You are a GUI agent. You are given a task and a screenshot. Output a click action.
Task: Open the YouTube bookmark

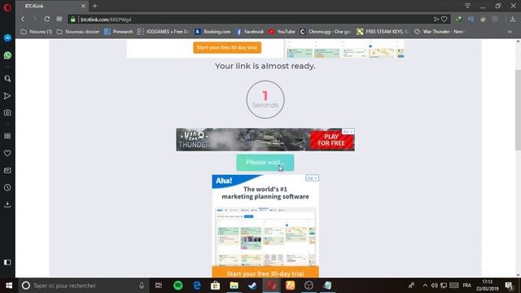[x=282, y=32]
